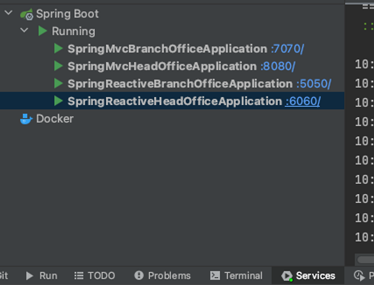Screen dimensions: 374x285
Task: Select the Docker node in the Services tree
Action: [x=54, y=118]
